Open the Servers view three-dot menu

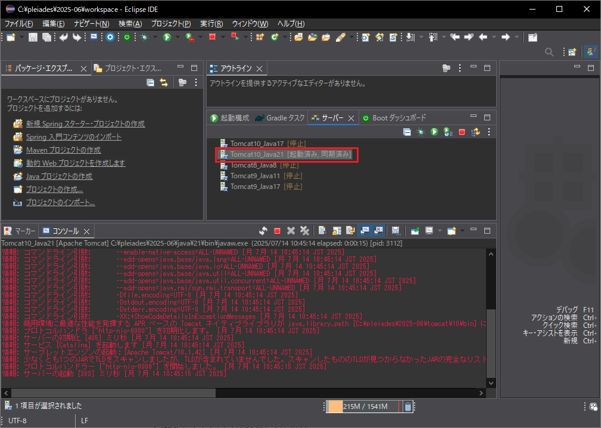[489, 132]
